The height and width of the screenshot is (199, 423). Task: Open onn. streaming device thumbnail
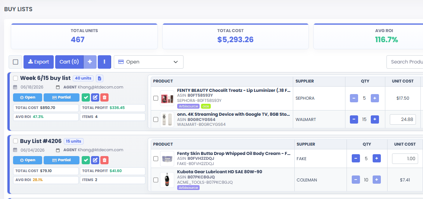(167, 119)
